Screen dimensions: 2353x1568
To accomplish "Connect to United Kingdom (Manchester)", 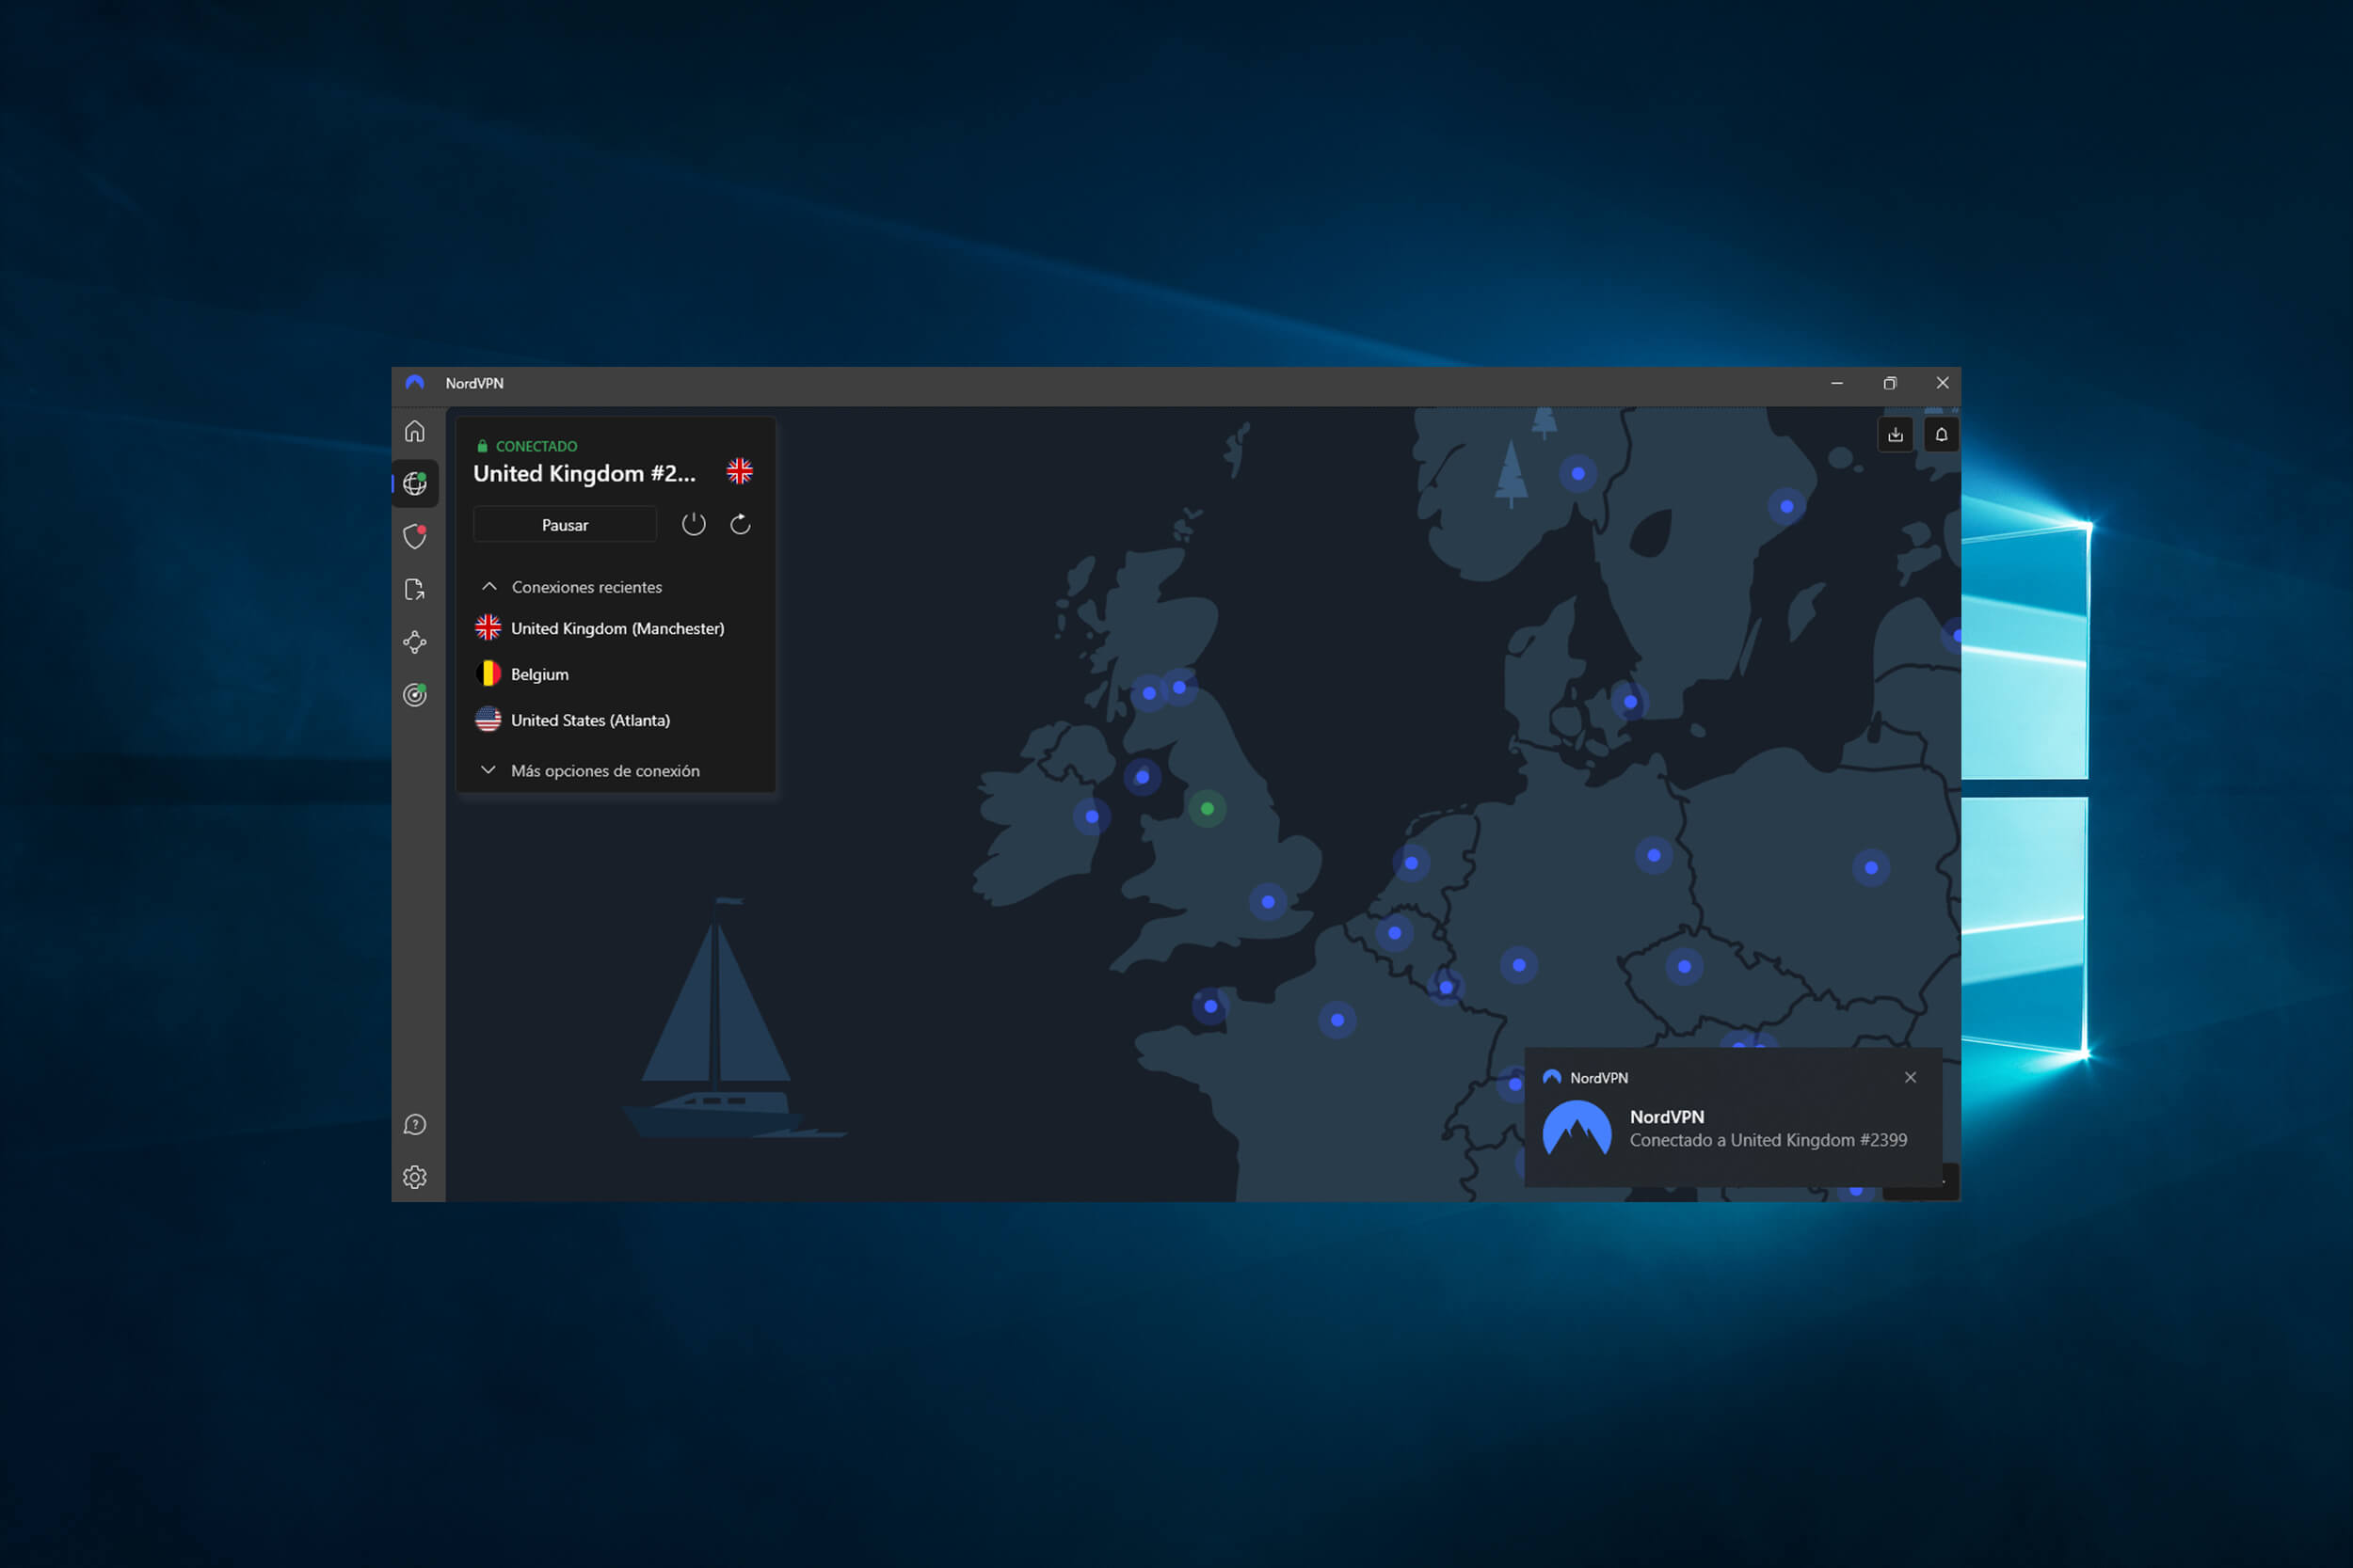I will coord(616,628).
